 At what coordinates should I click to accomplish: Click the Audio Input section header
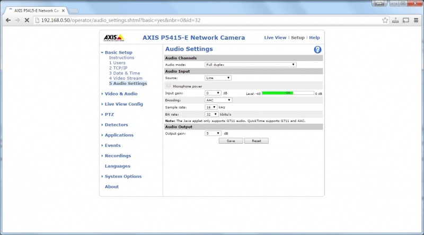(243, 71)
